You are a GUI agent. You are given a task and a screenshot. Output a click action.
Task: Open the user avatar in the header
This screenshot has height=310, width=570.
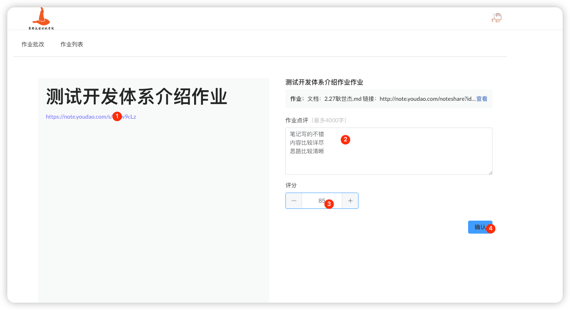(497, 17)
